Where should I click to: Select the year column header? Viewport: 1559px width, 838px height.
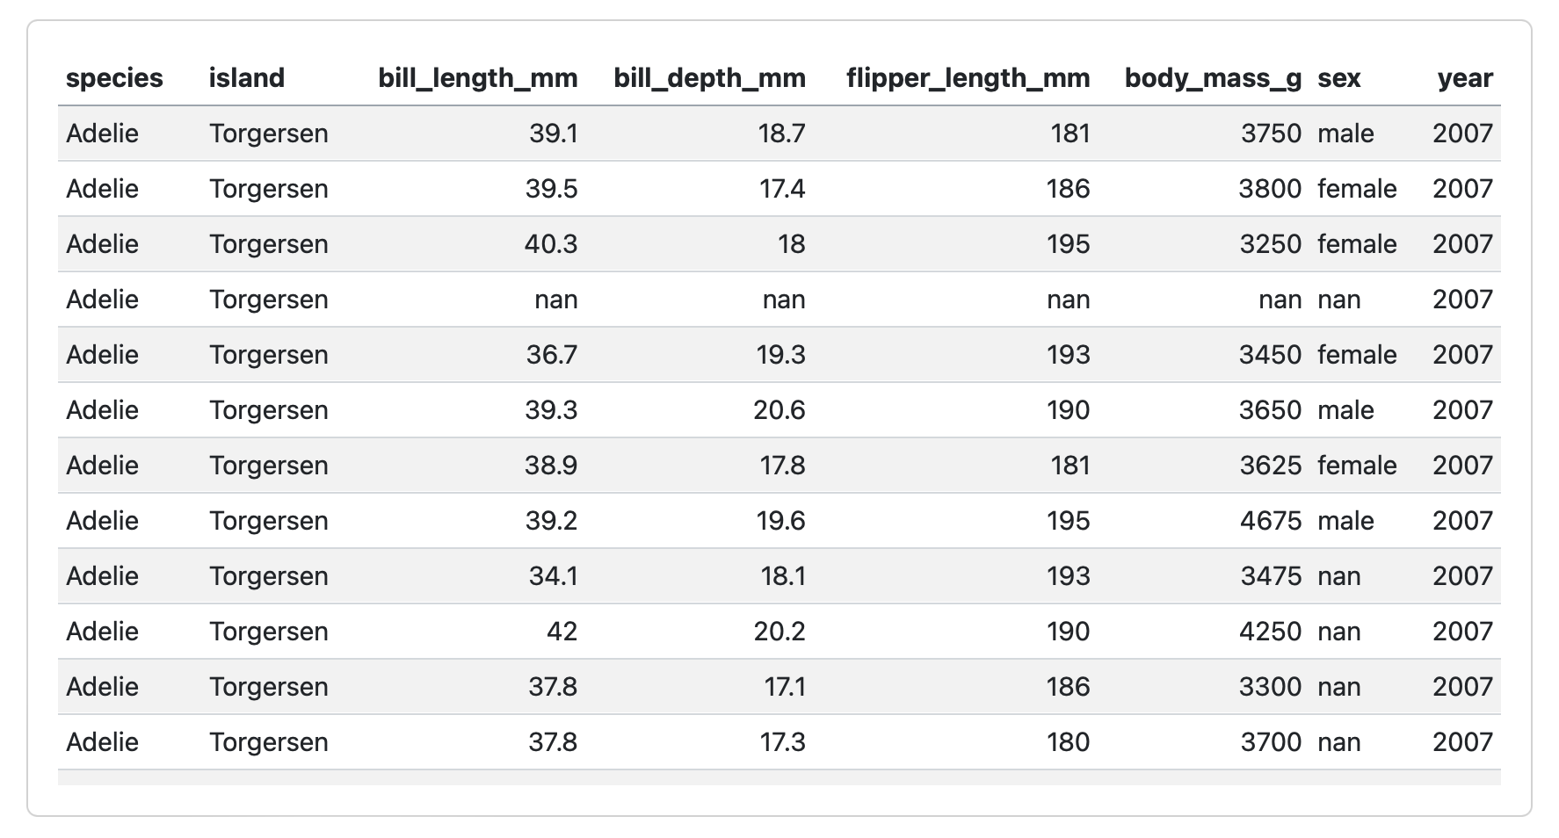coord(1465,78)
